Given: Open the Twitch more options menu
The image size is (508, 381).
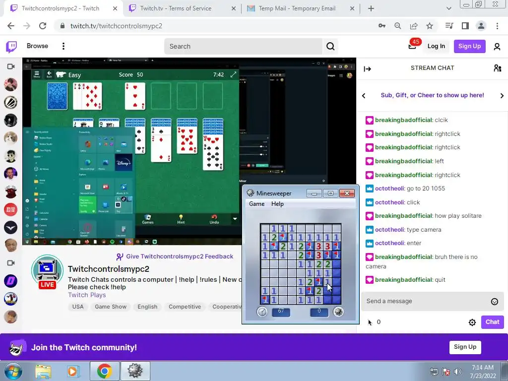Looking at the screenshot, I should [x=63, y=46].
